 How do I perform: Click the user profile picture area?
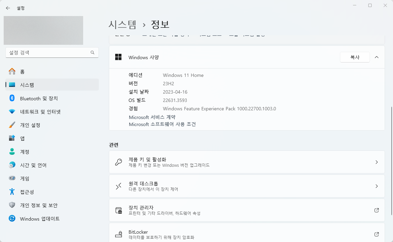click(x=43, y=30)
